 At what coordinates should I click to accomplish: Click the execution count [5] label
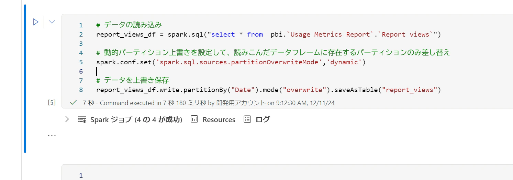pyautogui.click(x=52, y=103)
